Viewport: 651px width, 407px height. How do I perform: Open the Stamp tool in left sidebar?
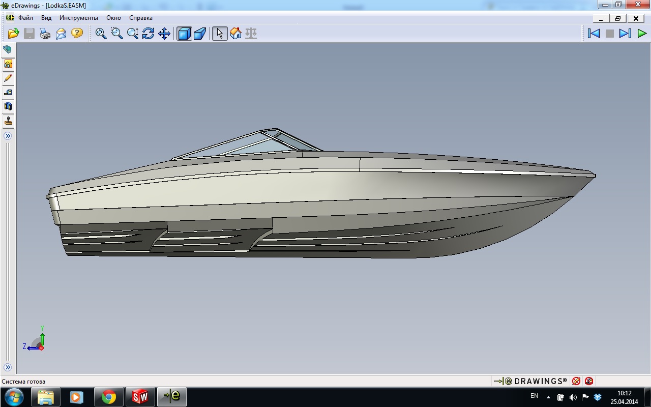click(x=8, y=121)
